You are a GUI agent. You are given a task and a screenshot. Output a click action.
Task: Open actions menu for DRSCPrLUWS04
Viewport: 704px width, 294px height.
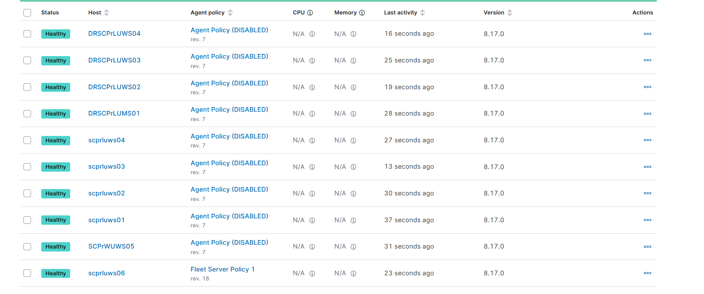(647, 34)
